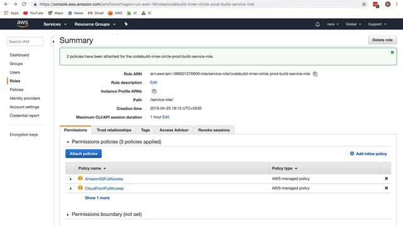
Task: Sort by Policy type column
Action: 285,168
